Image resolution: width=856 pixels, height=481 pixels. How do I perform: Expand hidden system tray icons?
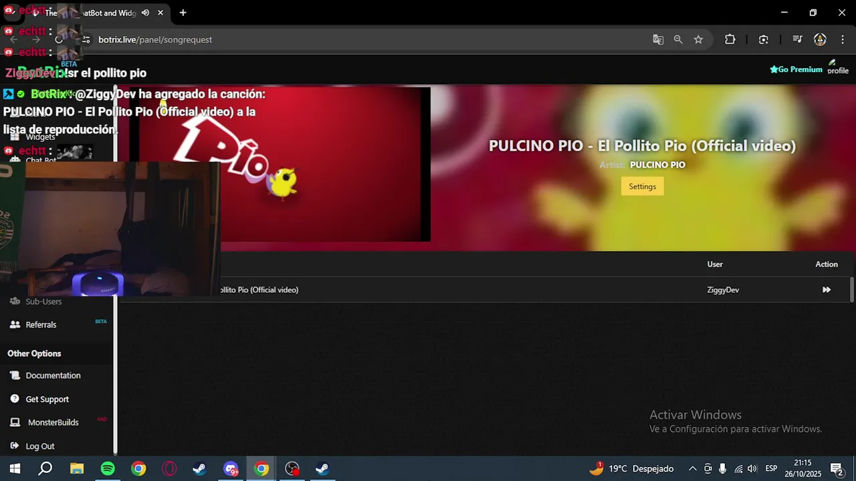tap(692, 469)
